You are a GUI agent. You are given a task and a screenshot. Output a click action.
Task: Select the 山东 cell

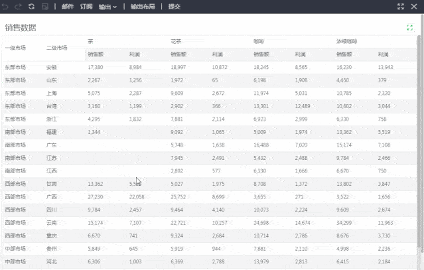coord(51,80)
